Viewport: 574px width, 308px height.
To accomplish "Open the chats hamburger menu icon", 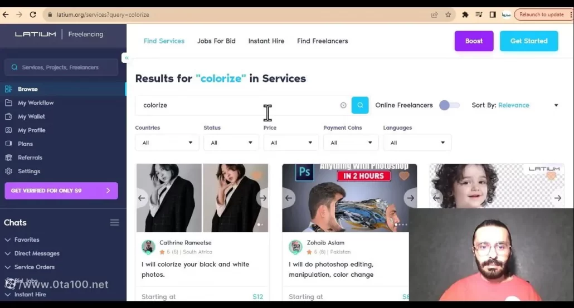I will point(114,223).
